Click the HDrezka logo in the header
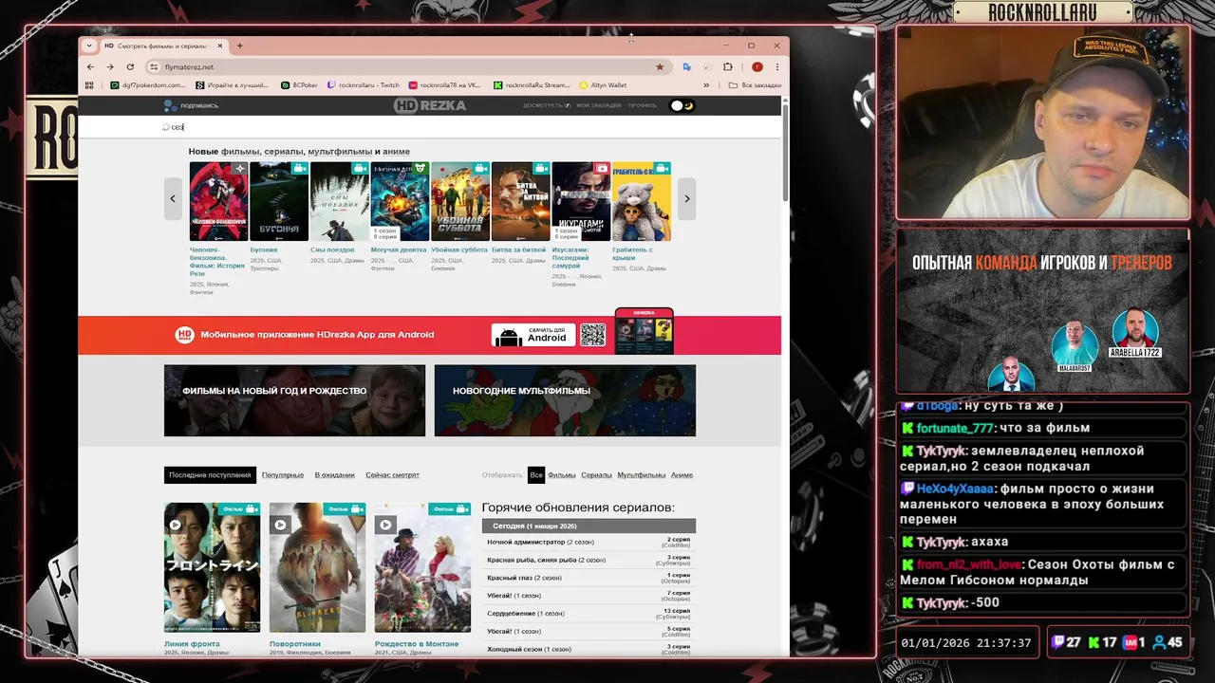 tap(430, 105)
